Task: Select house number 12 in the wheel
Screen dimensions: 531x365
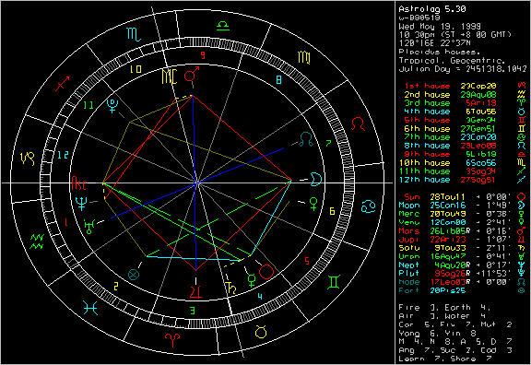Action: (x=63, y=155)
